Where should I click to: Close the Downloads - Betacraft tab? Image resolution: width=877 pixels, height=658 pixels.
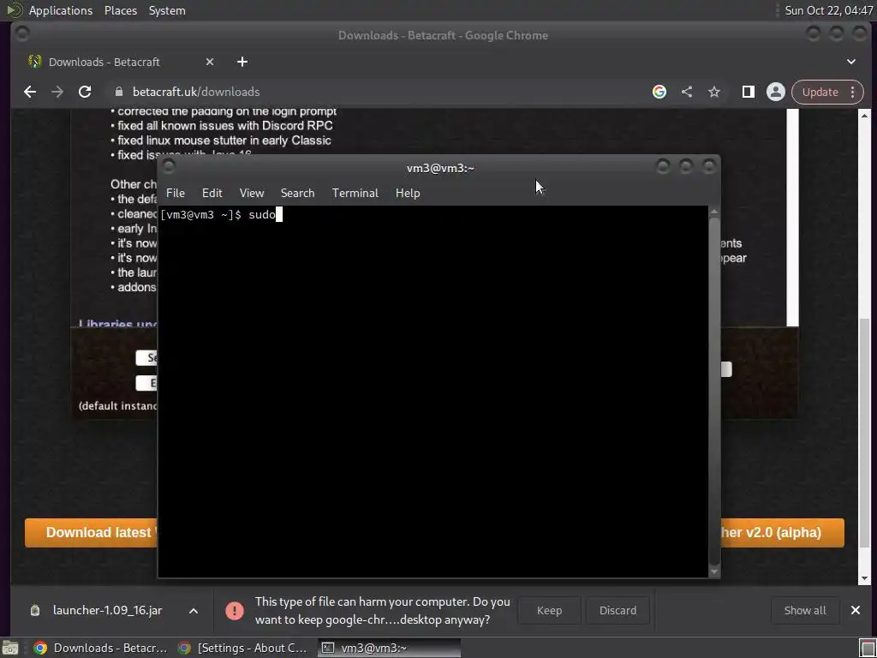tap(210, 62)
